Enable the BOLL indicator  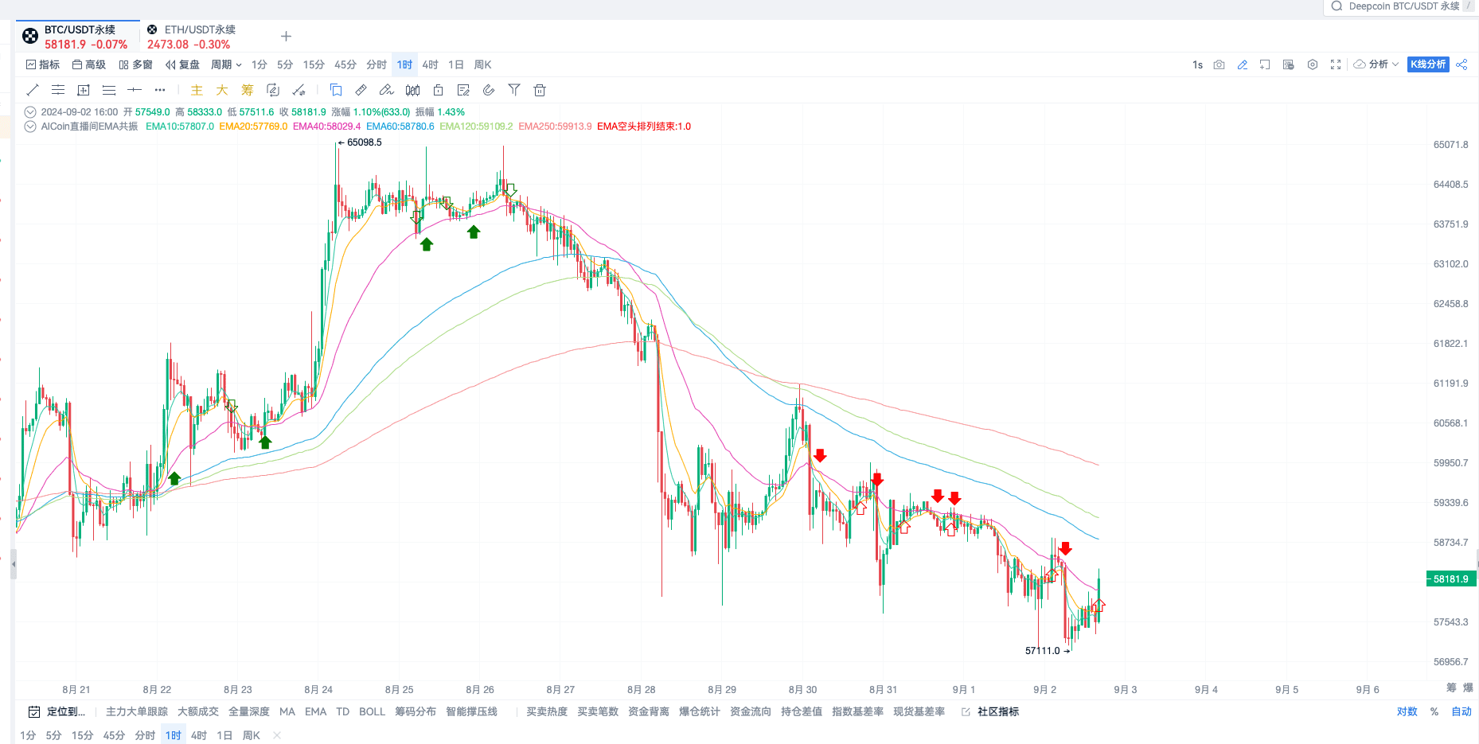pyautogui.click(x=372, y=711)
